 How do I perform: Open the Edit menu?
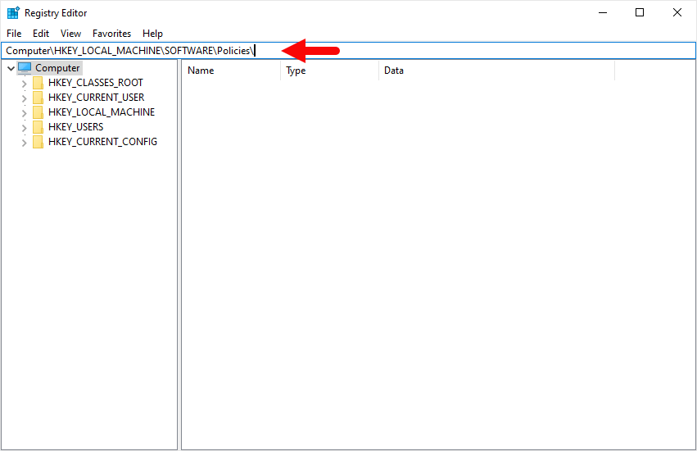40,34
